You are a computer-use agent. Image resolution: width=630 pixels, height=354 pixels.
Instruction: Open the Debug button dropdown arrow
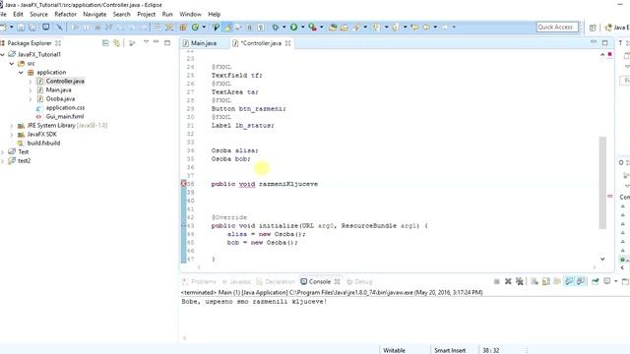[283, 28]
